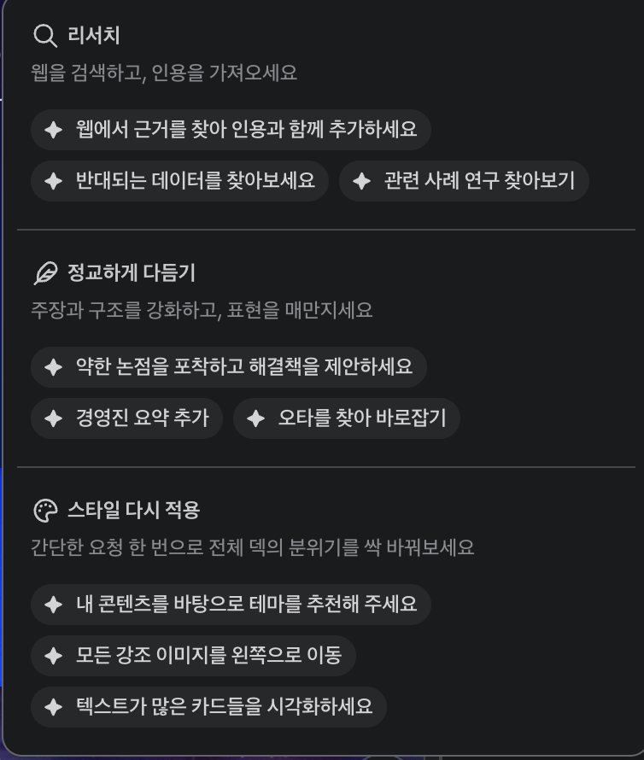Click the 오타를 찾아 바로잡기 label text
Screen dimensions: 644x760
[362, 418]
